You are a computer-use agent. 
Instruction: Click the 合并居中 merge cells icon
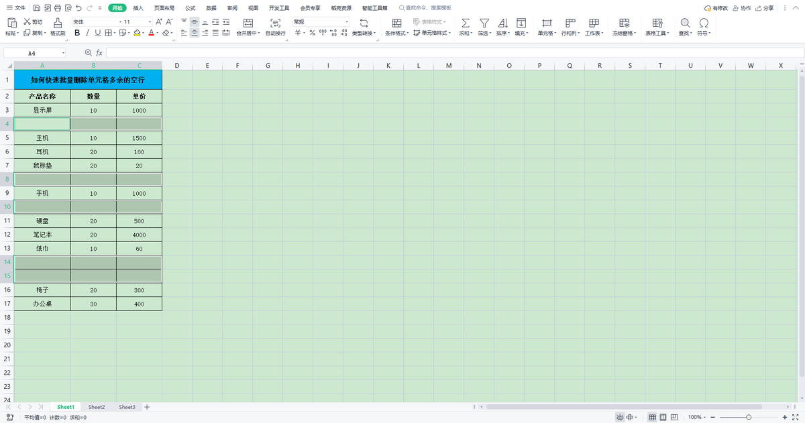tap(248, 23)
